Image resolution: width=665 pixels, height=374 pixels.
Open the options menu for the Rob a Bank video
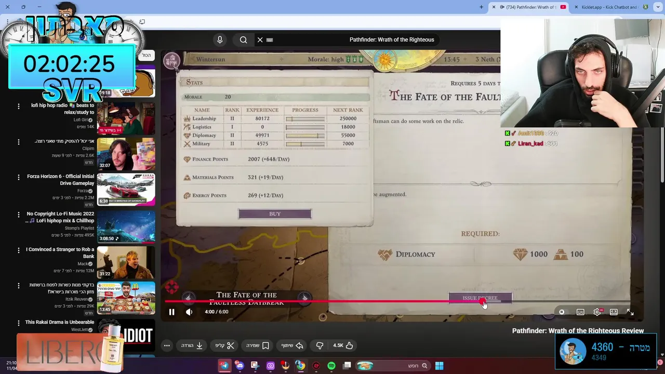[x=19, y=250]
